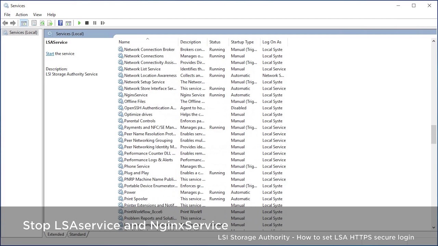
Task: Click the Refresh toolbar icon
Action: tap(42, 23)
